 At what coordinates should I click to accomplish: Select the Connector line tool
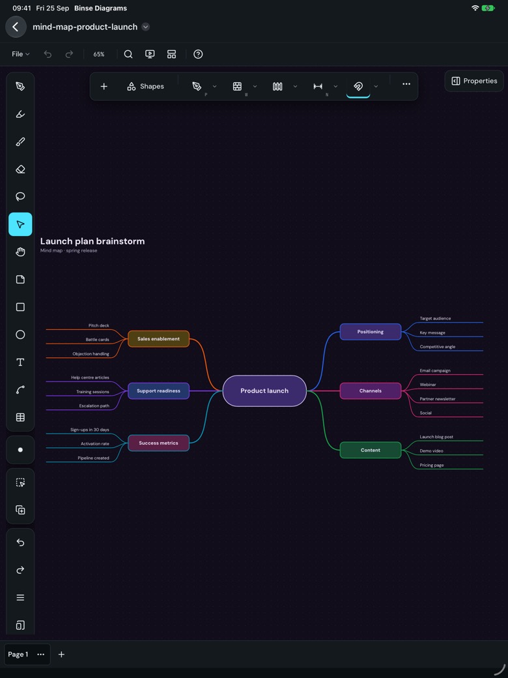pos(20,390)
